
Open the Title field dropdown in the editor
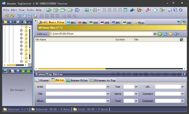point(108,94)
